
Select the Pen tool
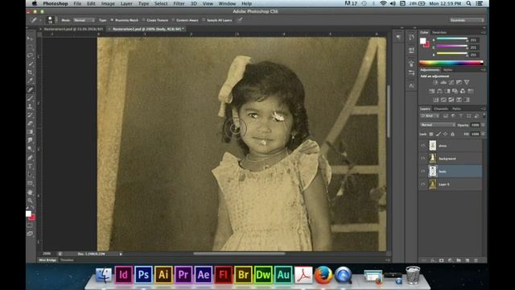click(x=31, y=158)
